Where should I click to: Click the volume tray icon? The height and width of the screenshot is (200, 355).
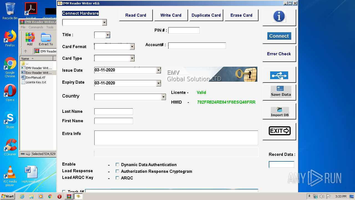[x=322, y=196]
